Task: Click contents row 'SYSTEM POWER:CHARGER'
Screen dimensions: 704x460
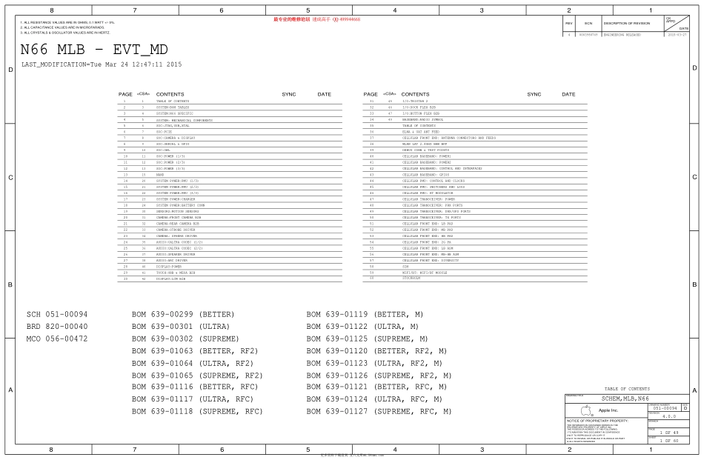Action: 230,199
